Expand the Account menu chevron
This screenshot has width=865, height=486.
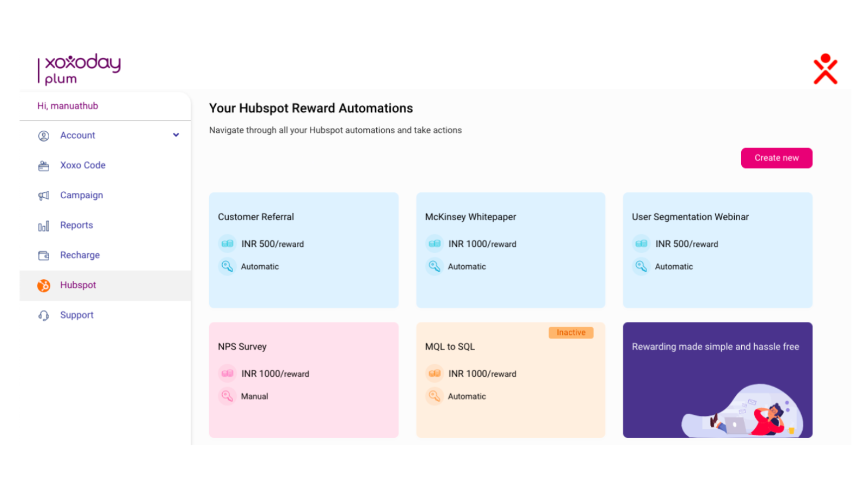coord(176,135)
